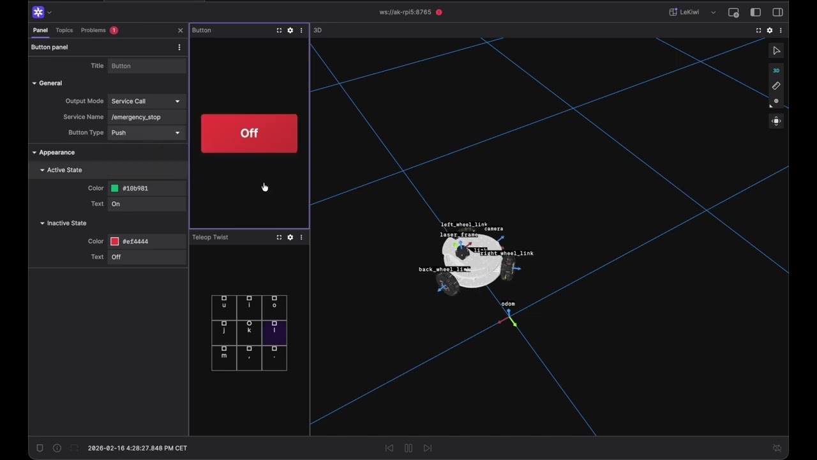Click the 'k' stop teleop key

click(x=249, y=333)
